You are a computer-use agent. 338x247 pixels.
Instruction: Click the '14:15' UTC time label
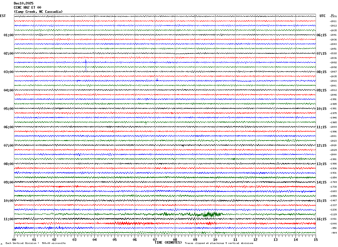click(x=322, y=182)
